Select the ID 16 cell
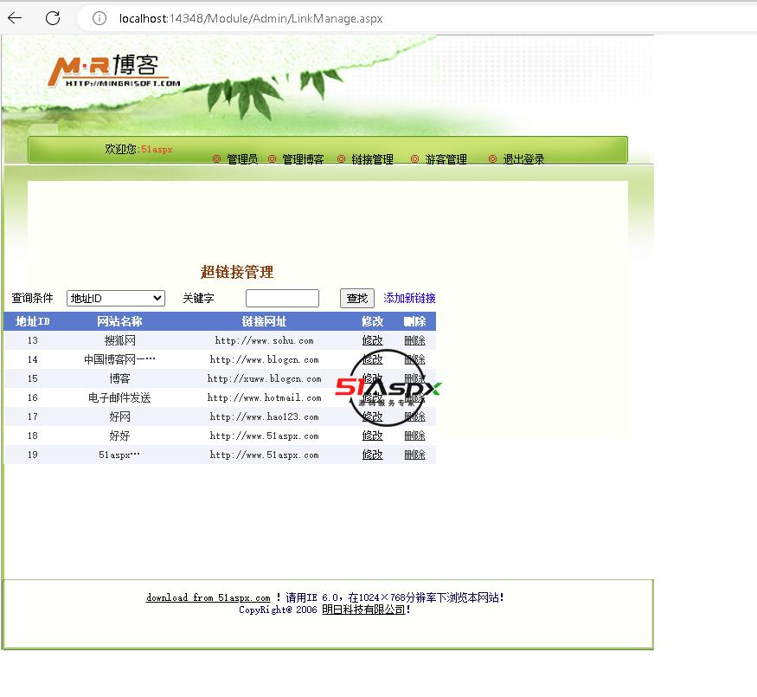This screenshot has width=757, height=697. pyautogui.click(x=32, y=397)
